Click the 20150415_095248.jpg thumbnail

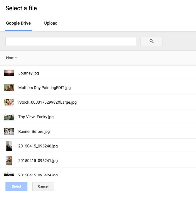tap(9, 146)
